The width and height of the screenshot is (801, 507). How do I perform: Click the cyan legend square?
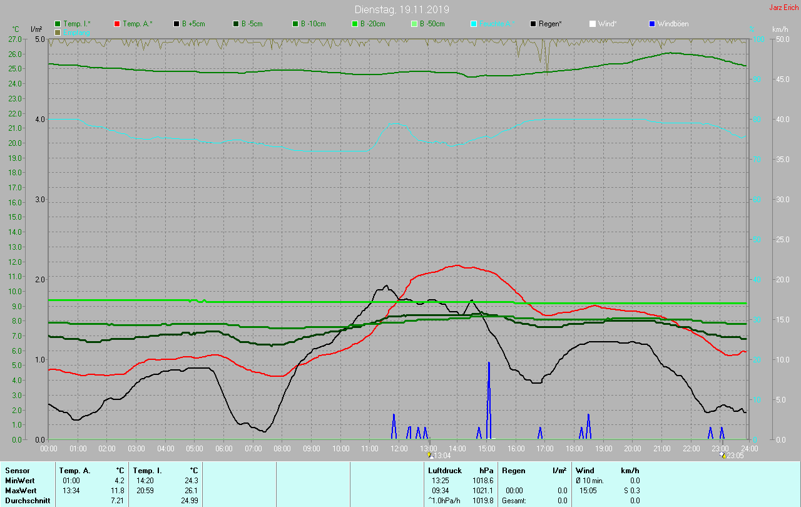pos(474,24)
